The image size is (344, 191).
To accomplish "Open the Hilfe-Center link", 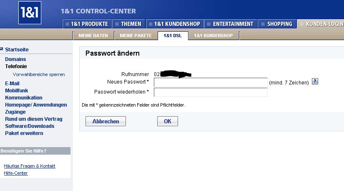I will pyautogui.click(x=16, y=173).
